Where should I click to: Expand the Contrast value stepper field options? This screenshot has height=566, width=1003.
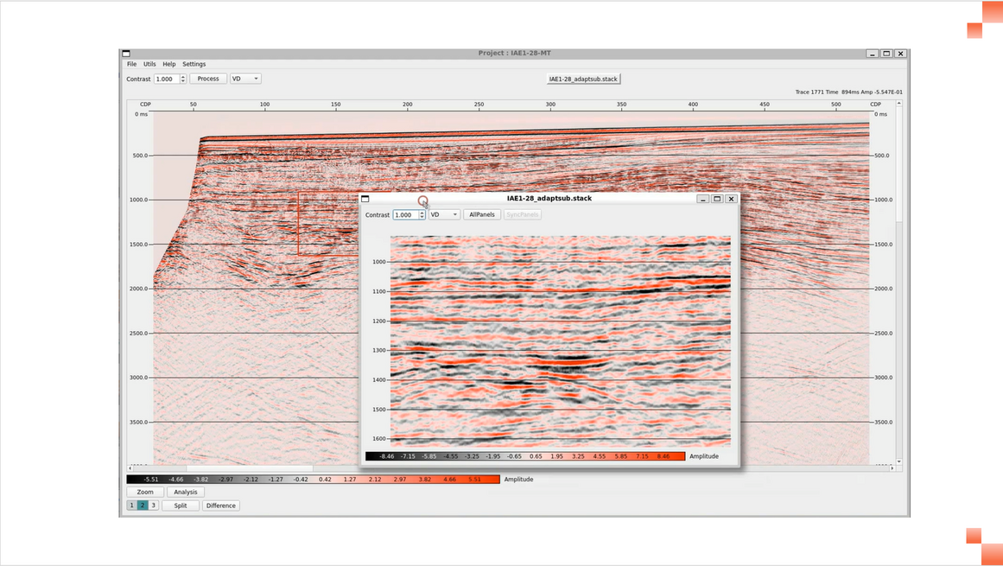pyautogui.click(x=182, y=78)
